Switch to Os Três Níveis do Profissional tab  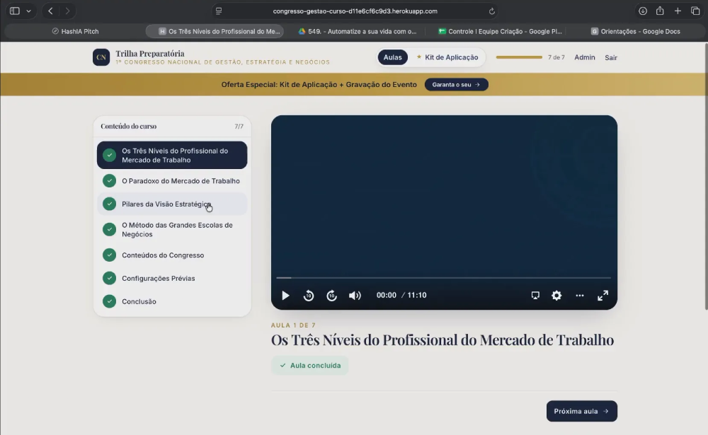tap(215, 31)
